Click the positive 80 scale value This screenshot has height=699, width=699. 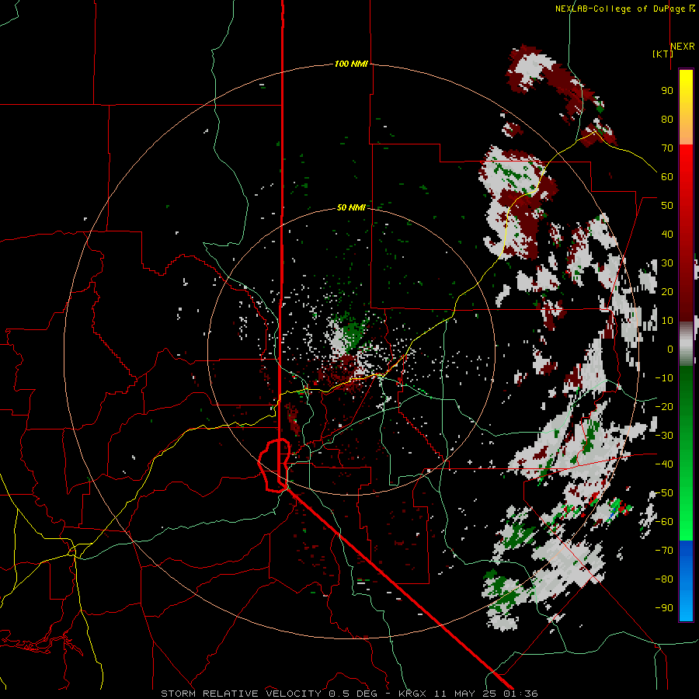point(667,120)
